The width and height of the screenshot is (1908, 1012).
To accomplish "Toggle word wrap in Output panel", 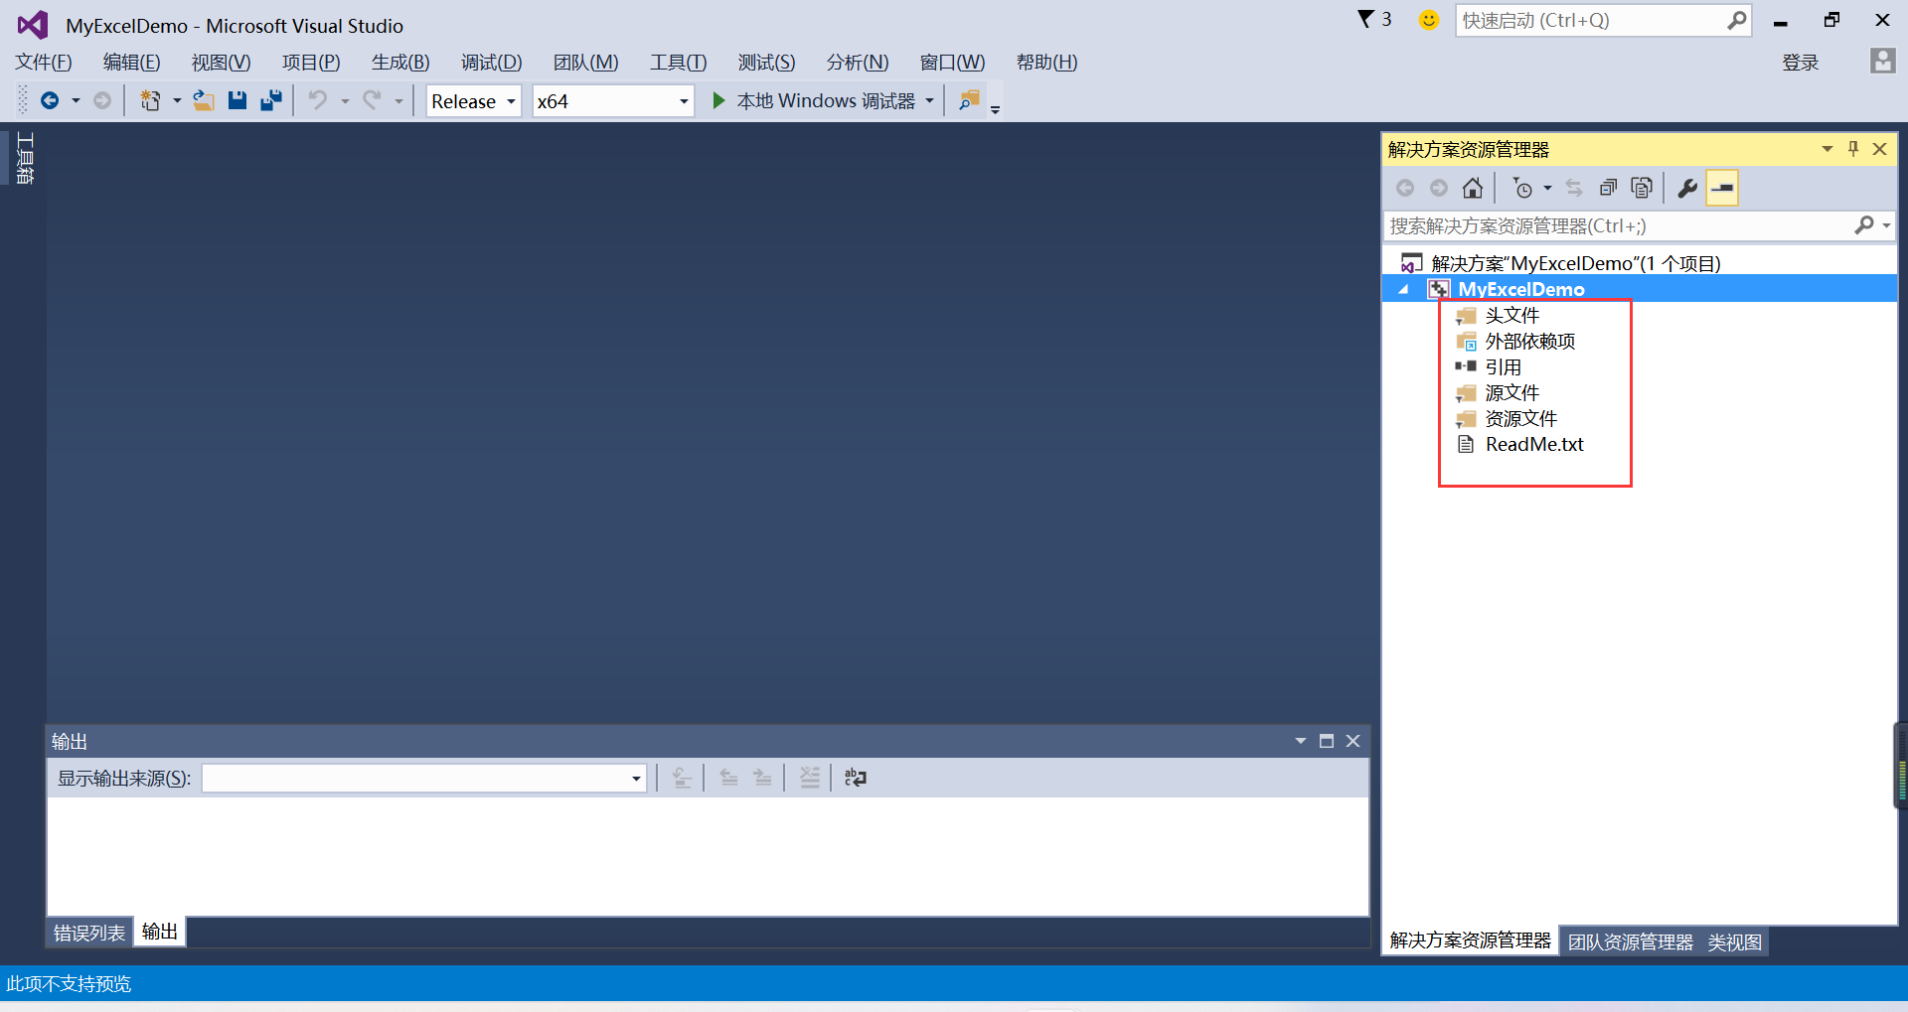I will tap(856, 778).
